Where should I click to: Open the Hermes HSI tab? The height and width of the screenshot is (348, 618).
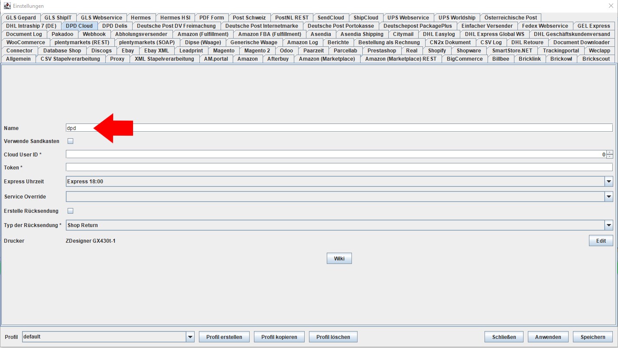point(175,18)
